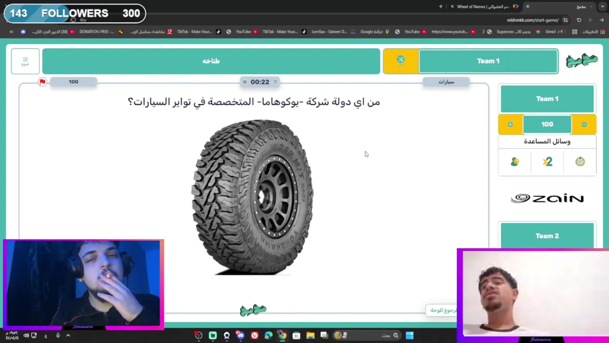Open the apps grid bookmark icon
This screenshot has width=609, height=343.
click(x=575, y=32)
